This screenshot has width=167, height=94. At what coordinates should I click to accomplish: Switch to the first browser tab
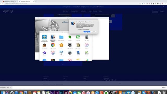(x=10, y=1)
